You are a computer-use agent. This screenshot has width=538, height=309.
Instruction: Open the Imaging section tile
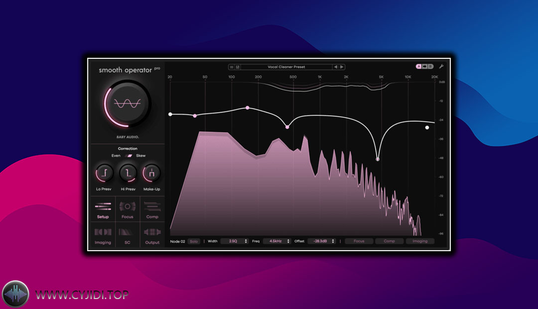click(103, 235)
